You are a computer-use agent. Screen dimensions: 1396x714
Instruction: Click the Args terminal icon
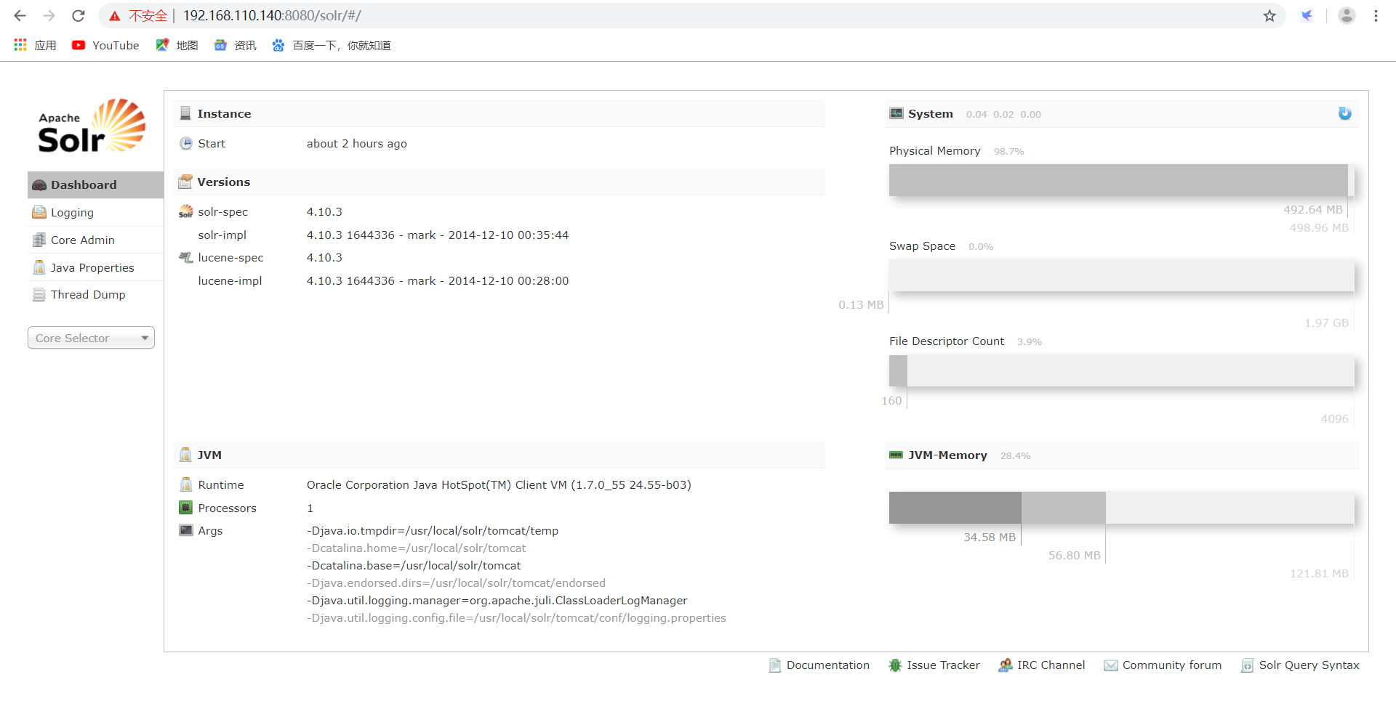tap(186, 530)
